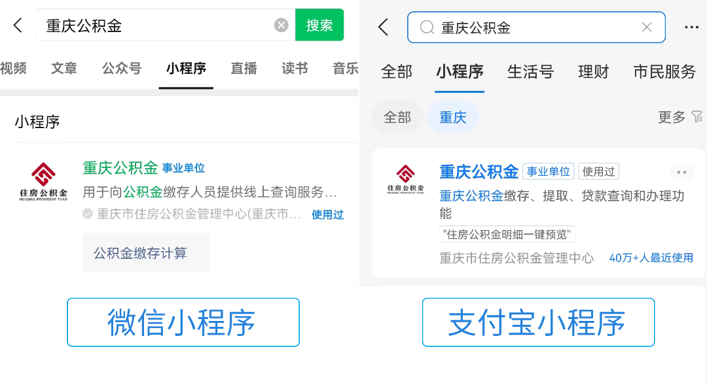Select the 市民服务 tab
The image size is (707, 385).
(664, 72)
